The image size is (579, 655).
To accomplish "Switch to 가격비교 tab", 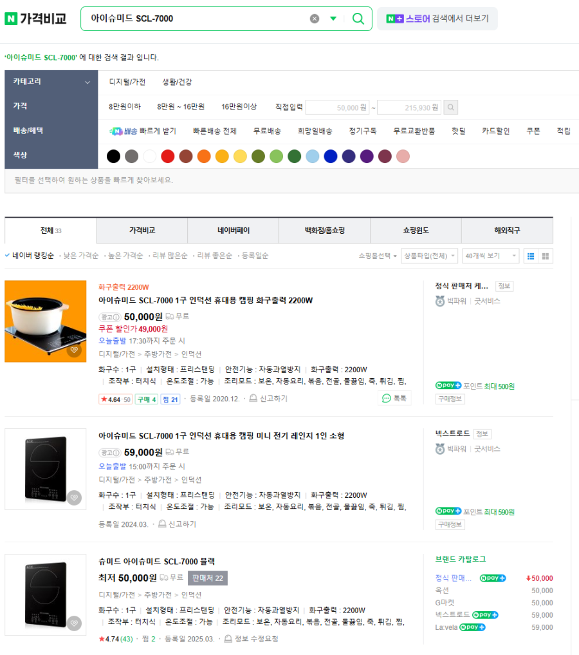I will click(142, 231).
